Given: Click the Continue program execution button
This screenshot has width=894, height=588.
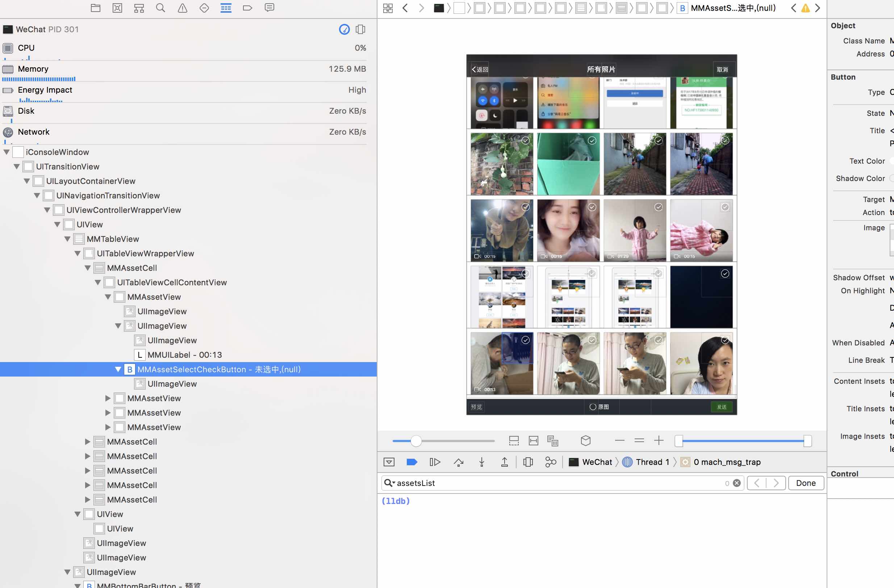Looking at the screenshot, I should coord(435,462).
